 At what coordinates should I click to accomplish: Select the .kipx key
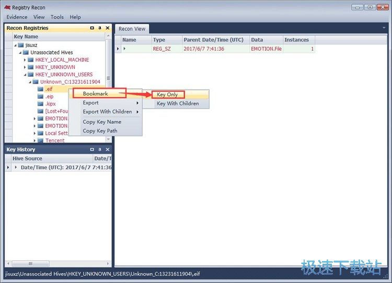point(51,104)
